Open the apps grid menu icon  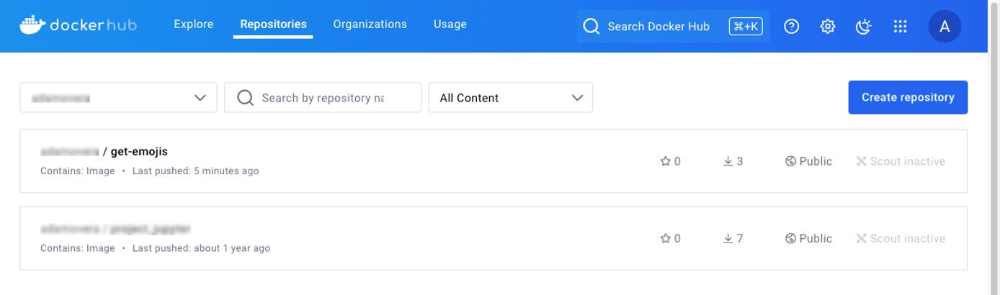pos(900,27)
